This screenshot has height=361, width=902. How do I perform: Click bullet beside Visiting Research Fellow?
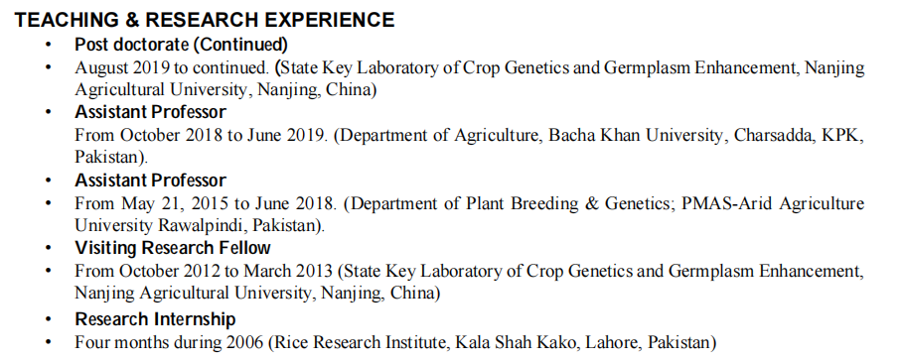point(49,248)
